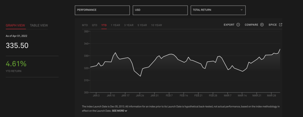Click the 330 y-axis label
This screenshot has width=303, height=117.
[x=86, y=56]
